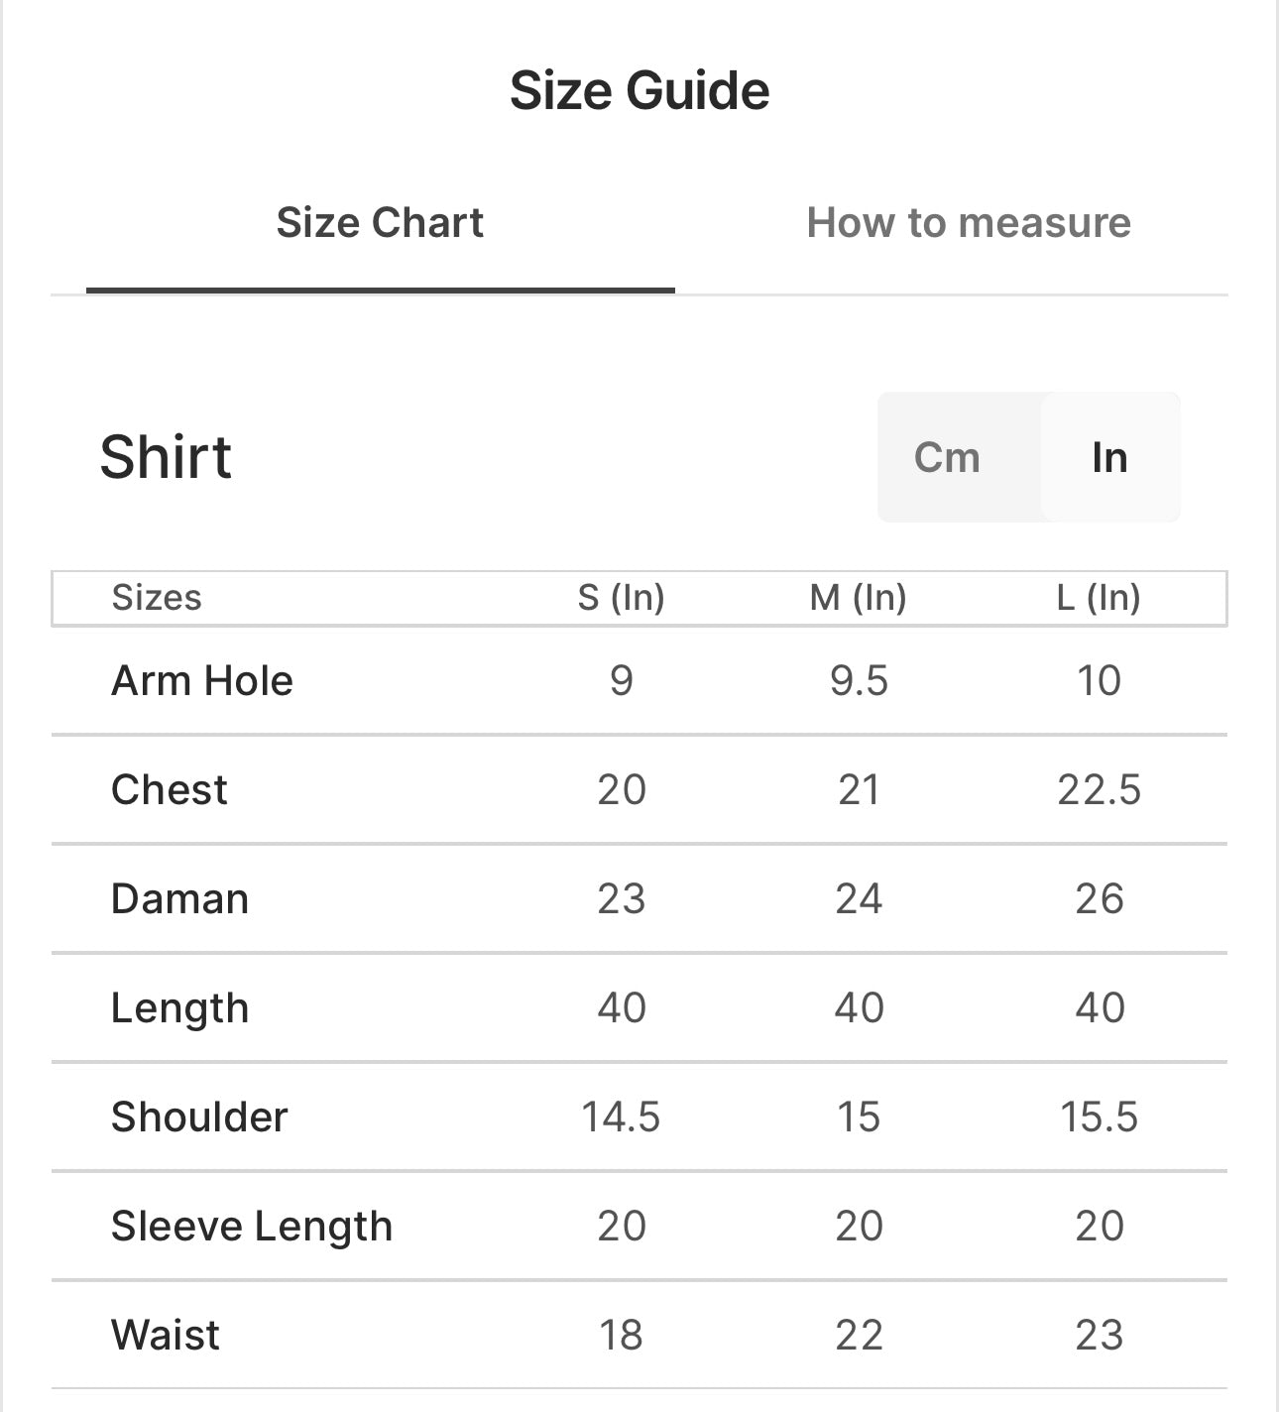Select the In unit option
1279x1412 pixels.
pyautogui.click(x=1109, y=457)
